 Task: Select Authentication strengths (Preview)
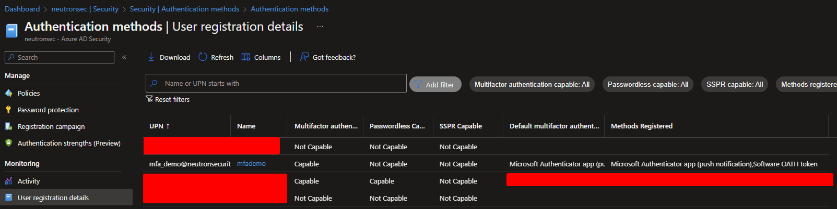pos(69,143)
